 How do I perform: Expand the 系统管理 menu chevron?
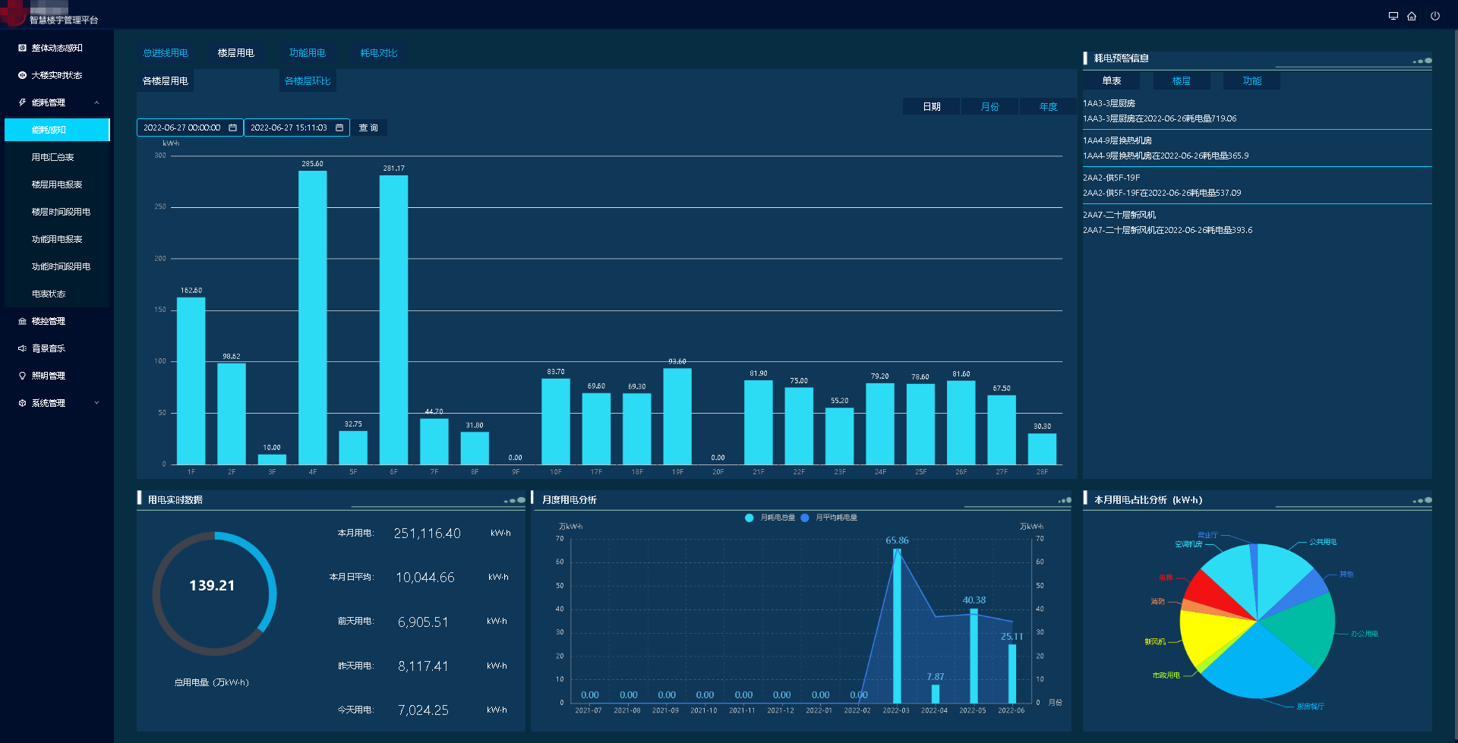point(96,403)
